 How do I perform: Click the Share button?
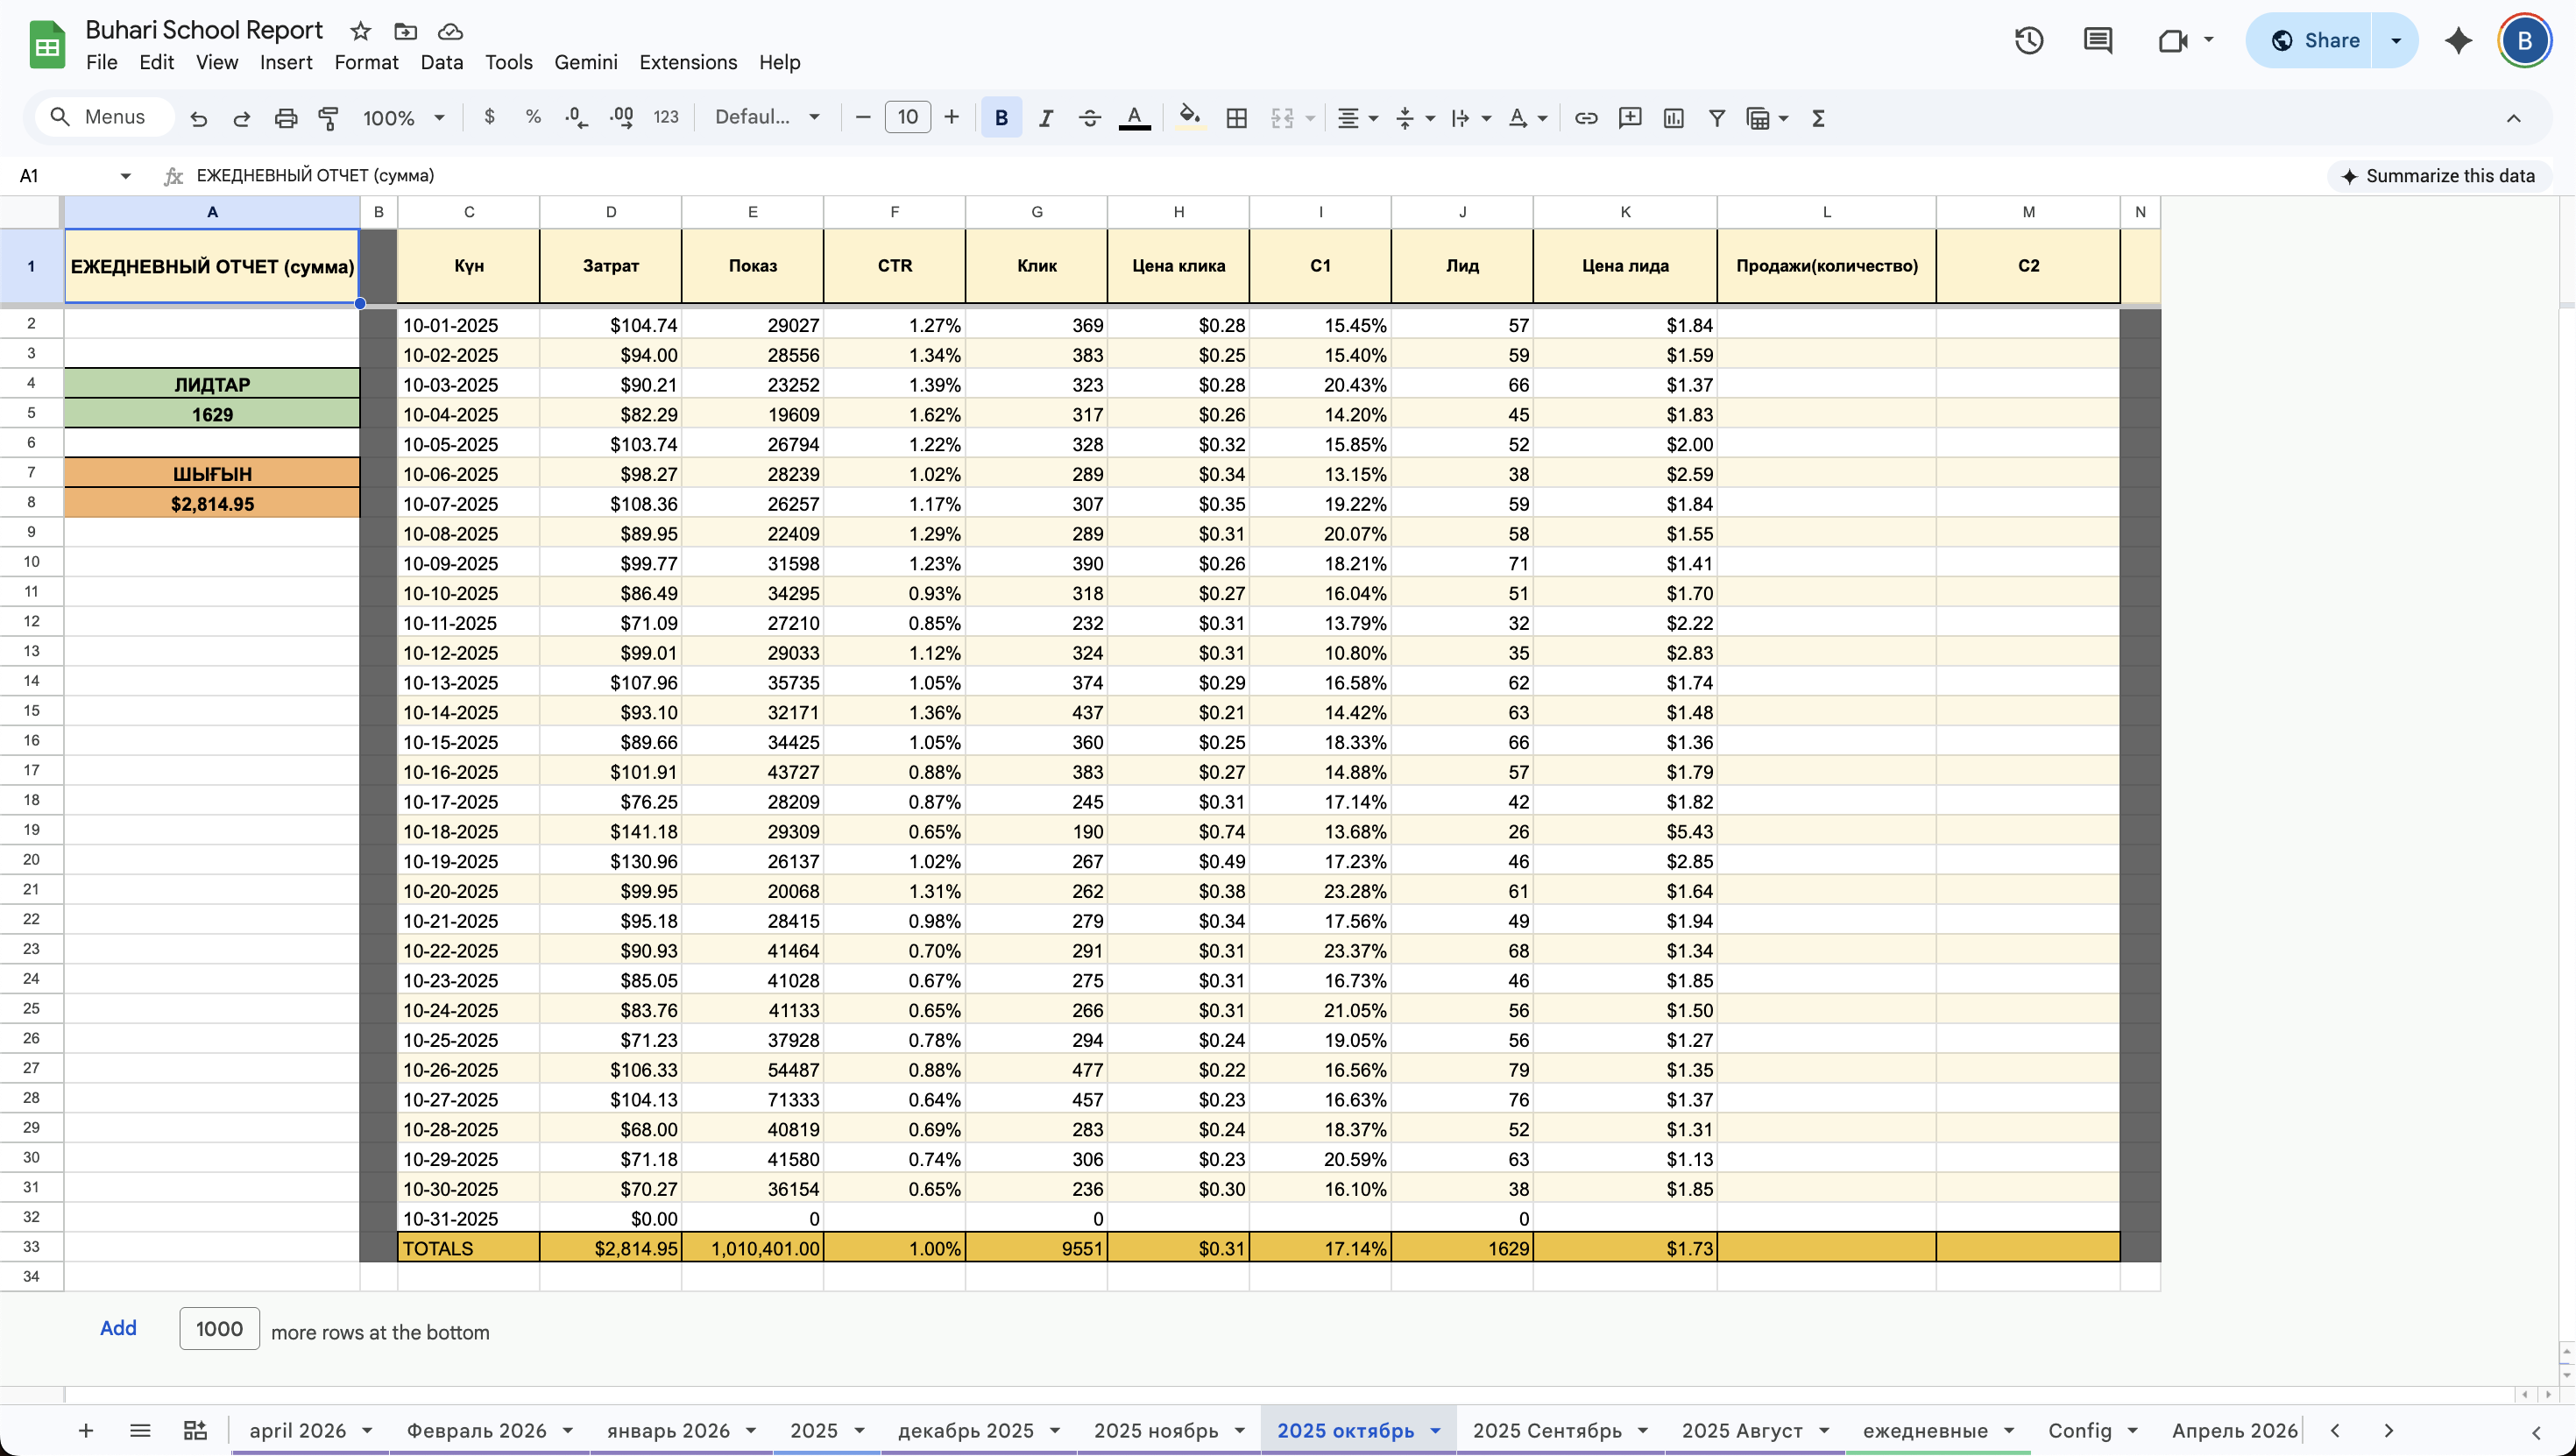(x=2316, y=41)
